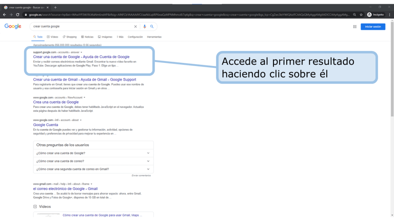Image resolution: width=394 pixels, height=221 pixels.
Task: Start voice search with the microphone icon
Action: pyautogui.click(x=145, y=26)
